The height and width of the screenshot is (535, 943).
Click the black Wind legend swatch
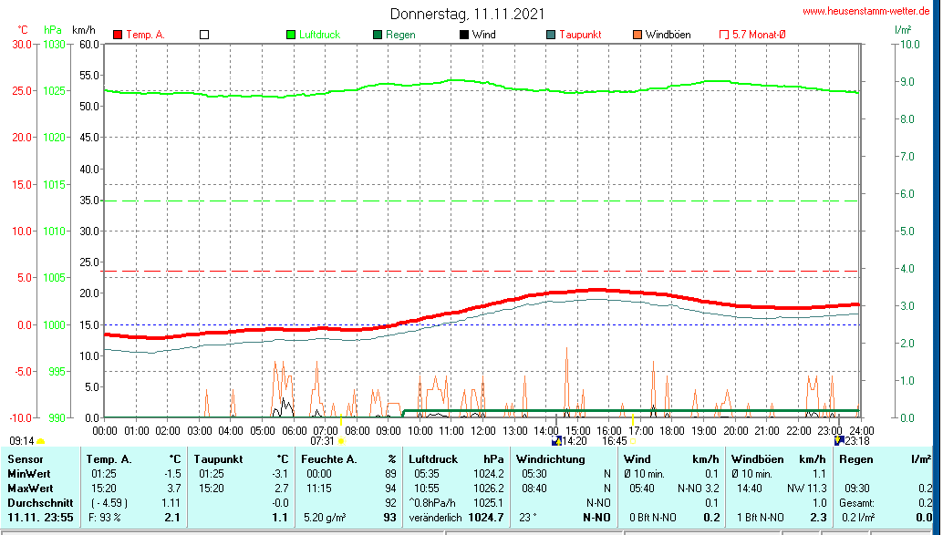pyautogui.click(x=464, y=35)
